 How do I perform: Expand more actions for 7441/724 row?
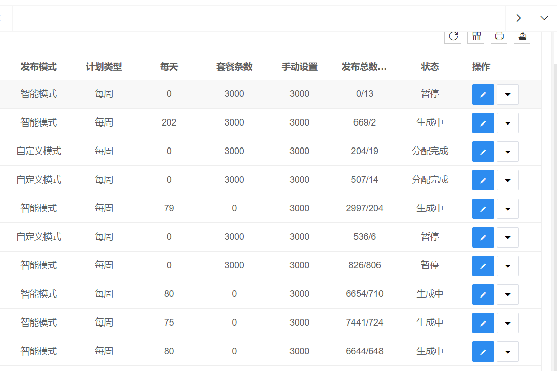(507, 323)
